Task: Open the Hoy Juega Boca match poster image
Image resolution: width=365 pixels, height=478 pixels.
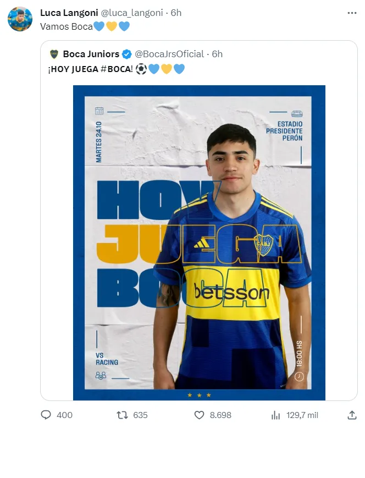Action: tap(199, 243)
